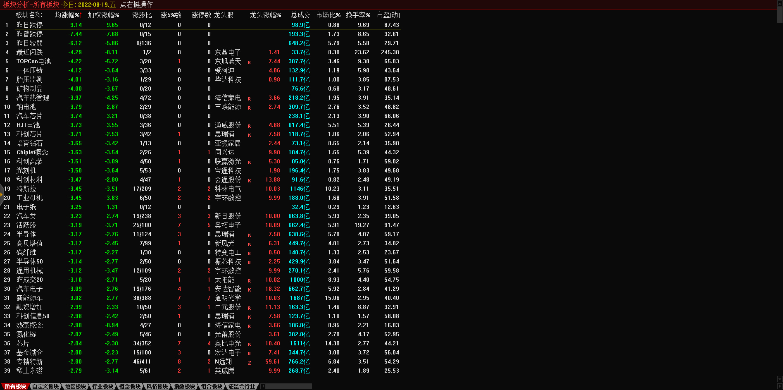Select the 证监会行业 tab
Screen dimensions: 783x390
tap(242, 386)
